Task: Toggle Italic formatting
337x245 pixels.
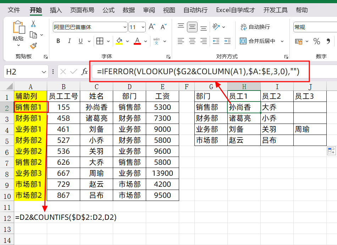Action: pos(69,41)
